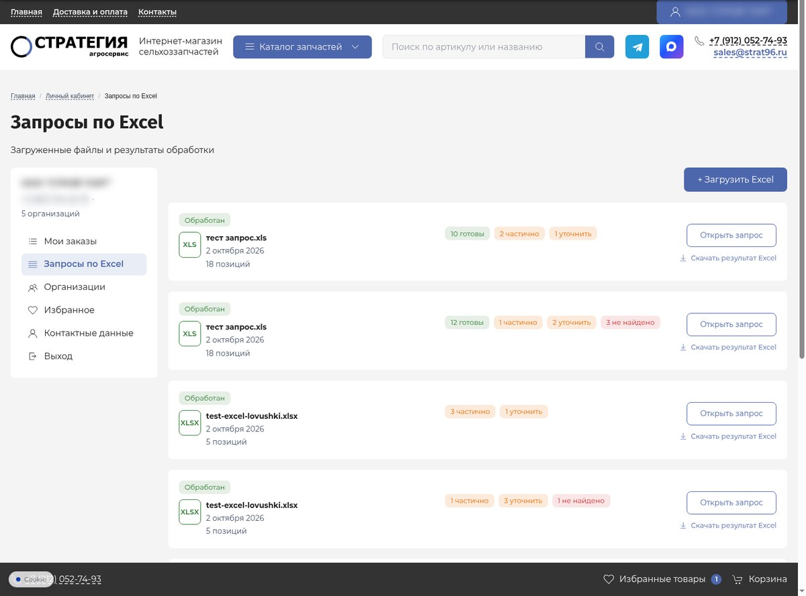The height and width of the screenshot is (596, 806).
Task: Click the phone handset icon in the header
Action: click(699, 41)
